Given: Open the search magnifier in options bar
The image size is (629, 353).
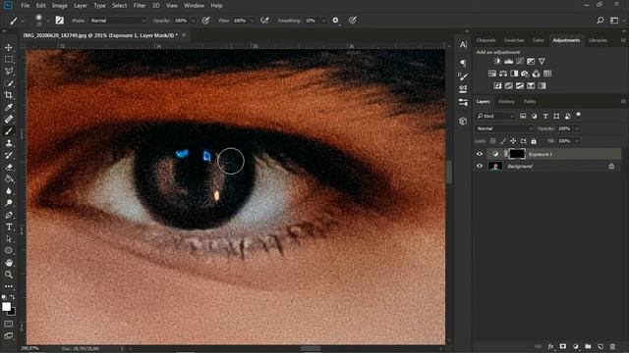Looking at the screenshot, I should (600, 21).
